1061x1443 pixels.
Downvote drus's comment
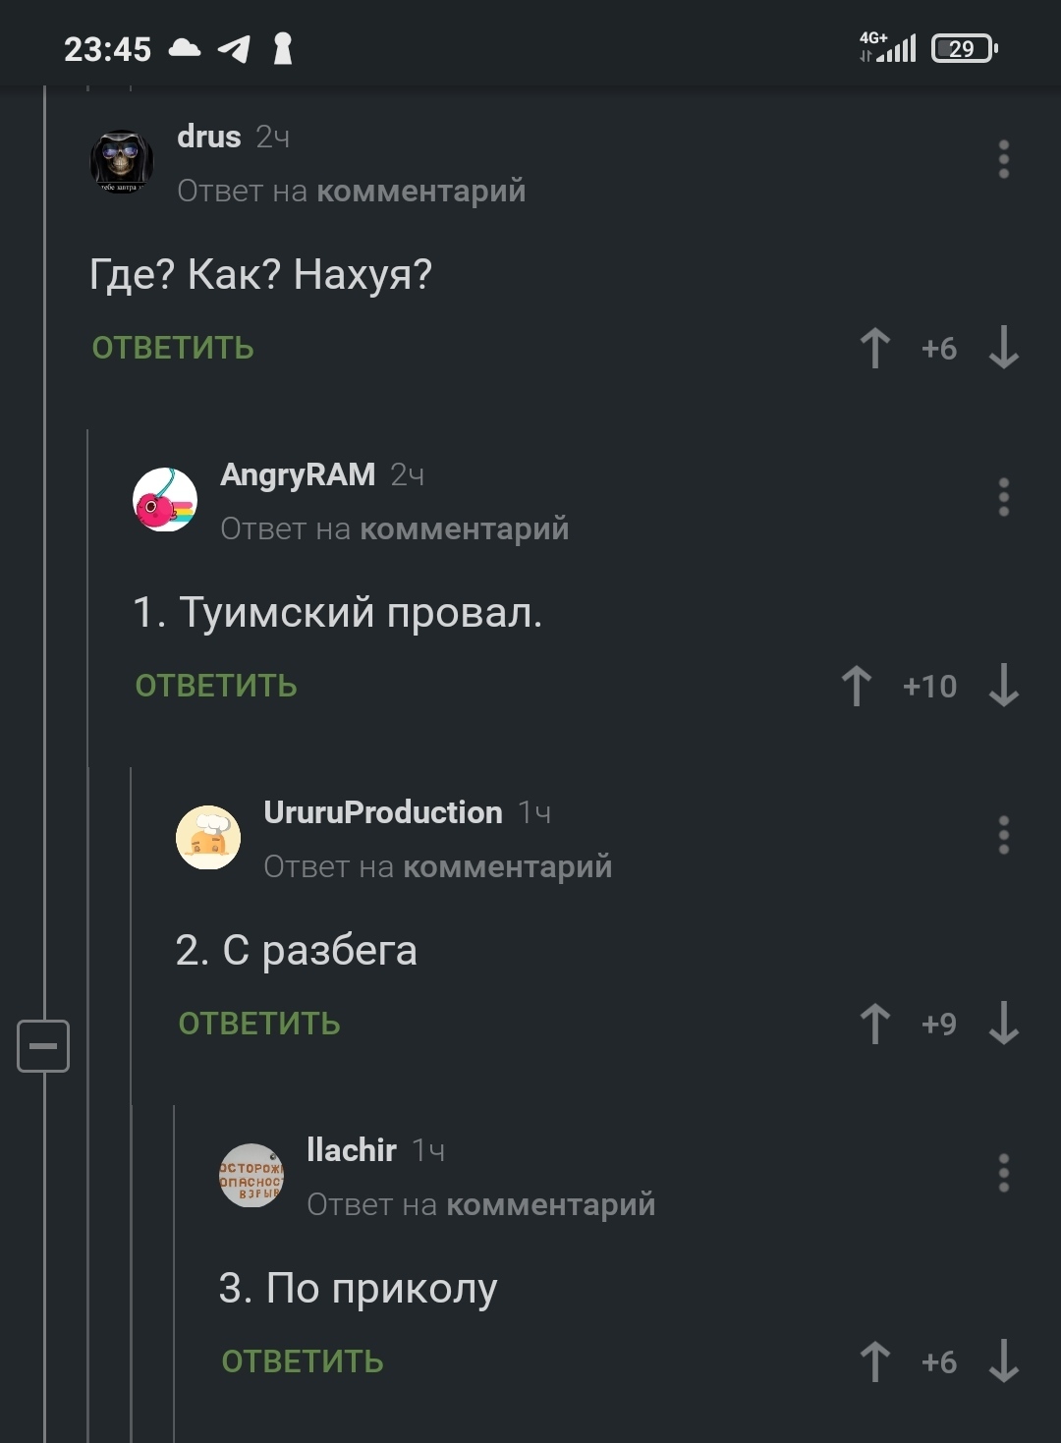[x=1003, y=348]
